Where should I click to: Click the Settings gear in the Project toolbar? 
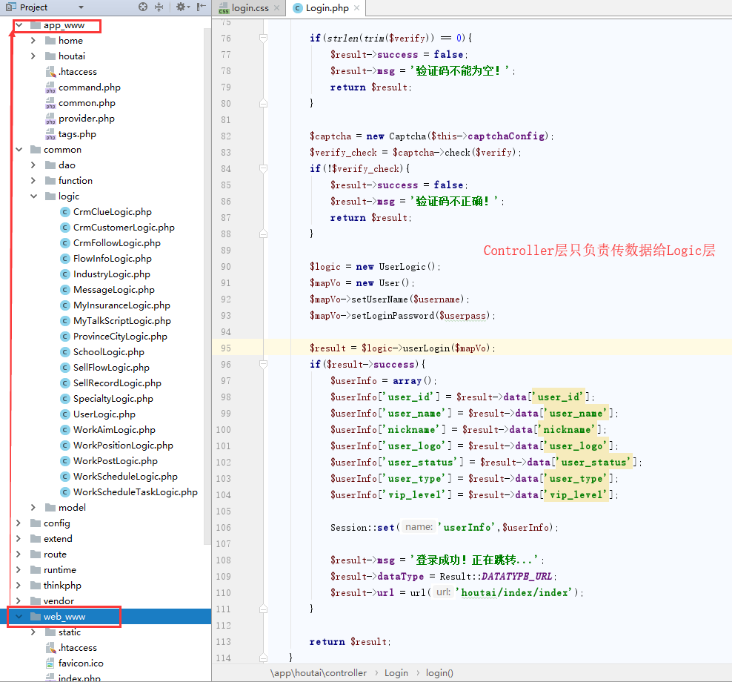180,7
